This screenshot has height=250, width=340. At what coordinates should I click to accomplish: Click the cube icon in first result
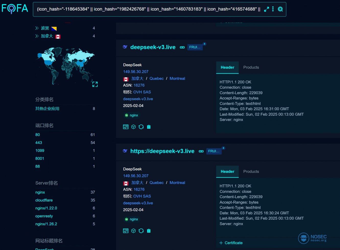coord(133,127)
